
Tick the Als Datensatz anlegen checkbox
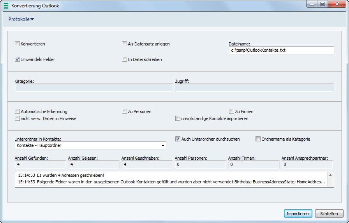125,44
